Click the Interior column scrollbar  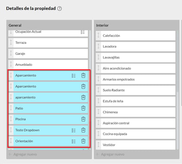click(x=177, y=90)
